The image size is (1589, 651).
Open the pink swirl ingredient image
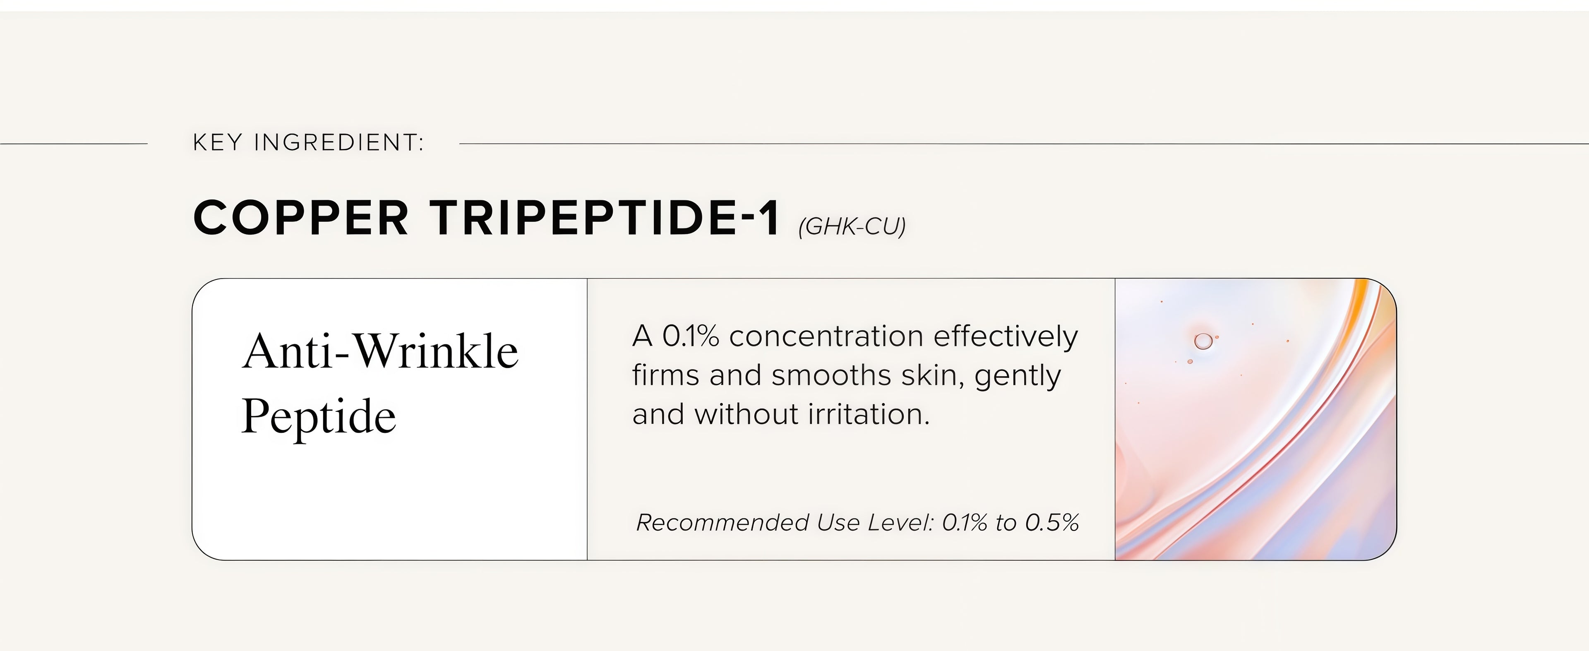tap(1256, 420)
